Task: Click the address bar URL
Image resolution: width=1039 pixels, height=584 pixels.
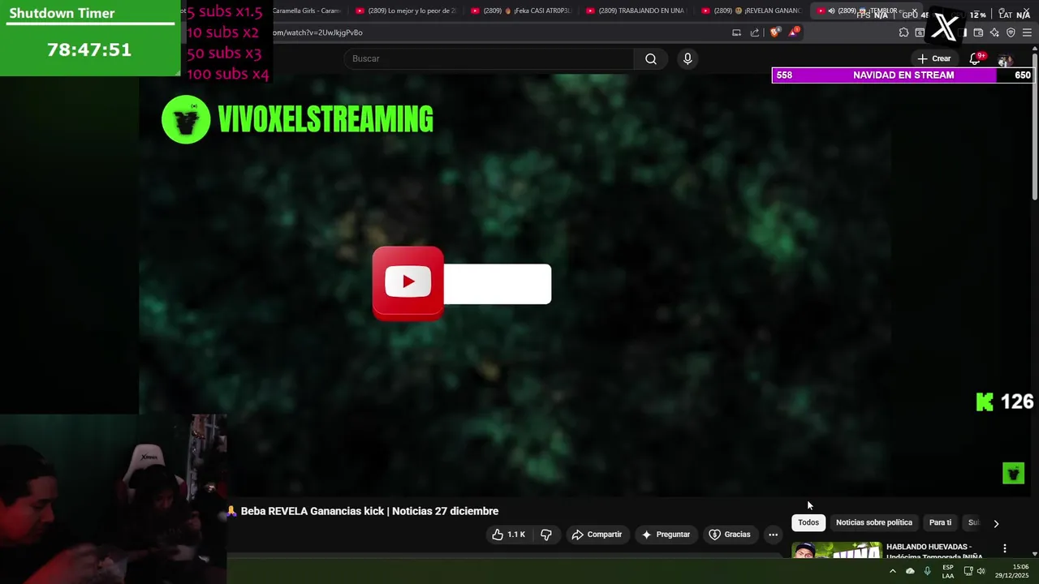Action: (317, 32)
